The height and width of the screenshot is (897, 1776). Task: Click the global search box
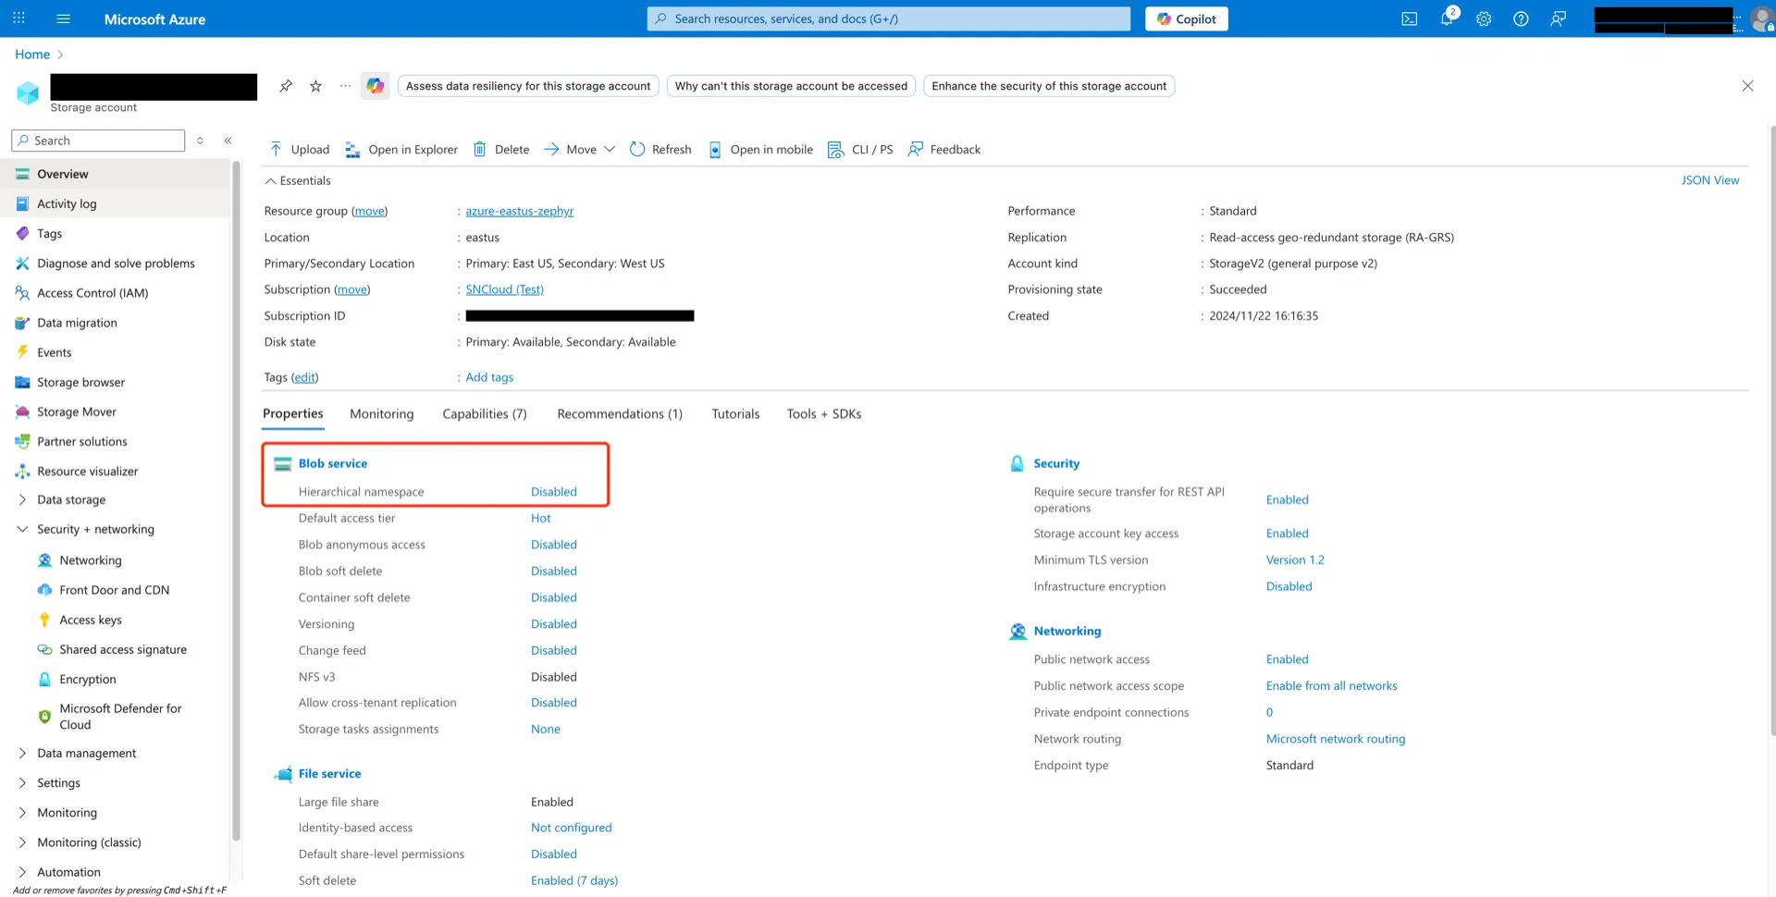click(888, 18)
